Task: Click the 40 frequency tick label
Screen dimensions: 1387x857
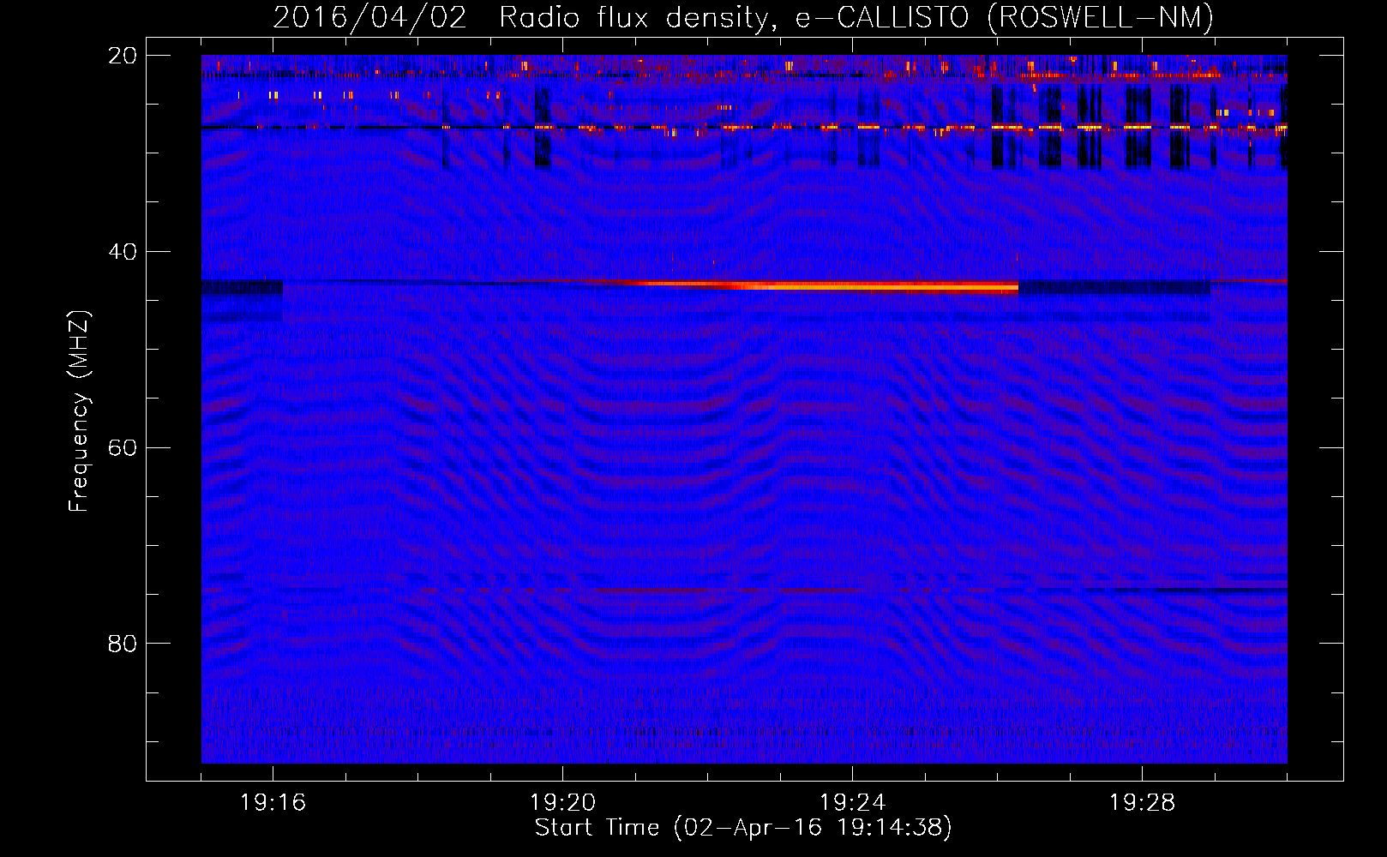Action: (123, 252)
